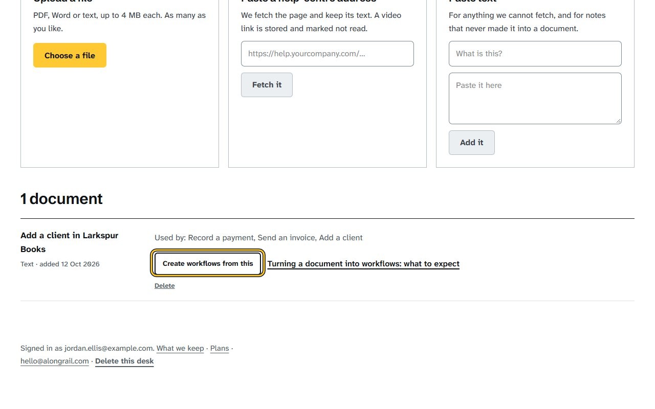
Task: Click 'We fetch the page' description text
Action: 321,22
